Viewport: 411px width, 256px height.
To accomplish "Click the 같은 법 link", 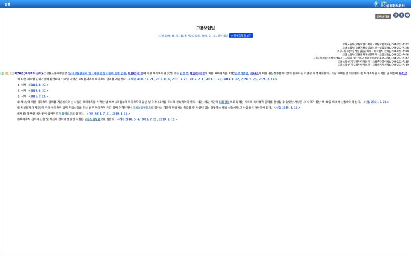I will point(184,74).
